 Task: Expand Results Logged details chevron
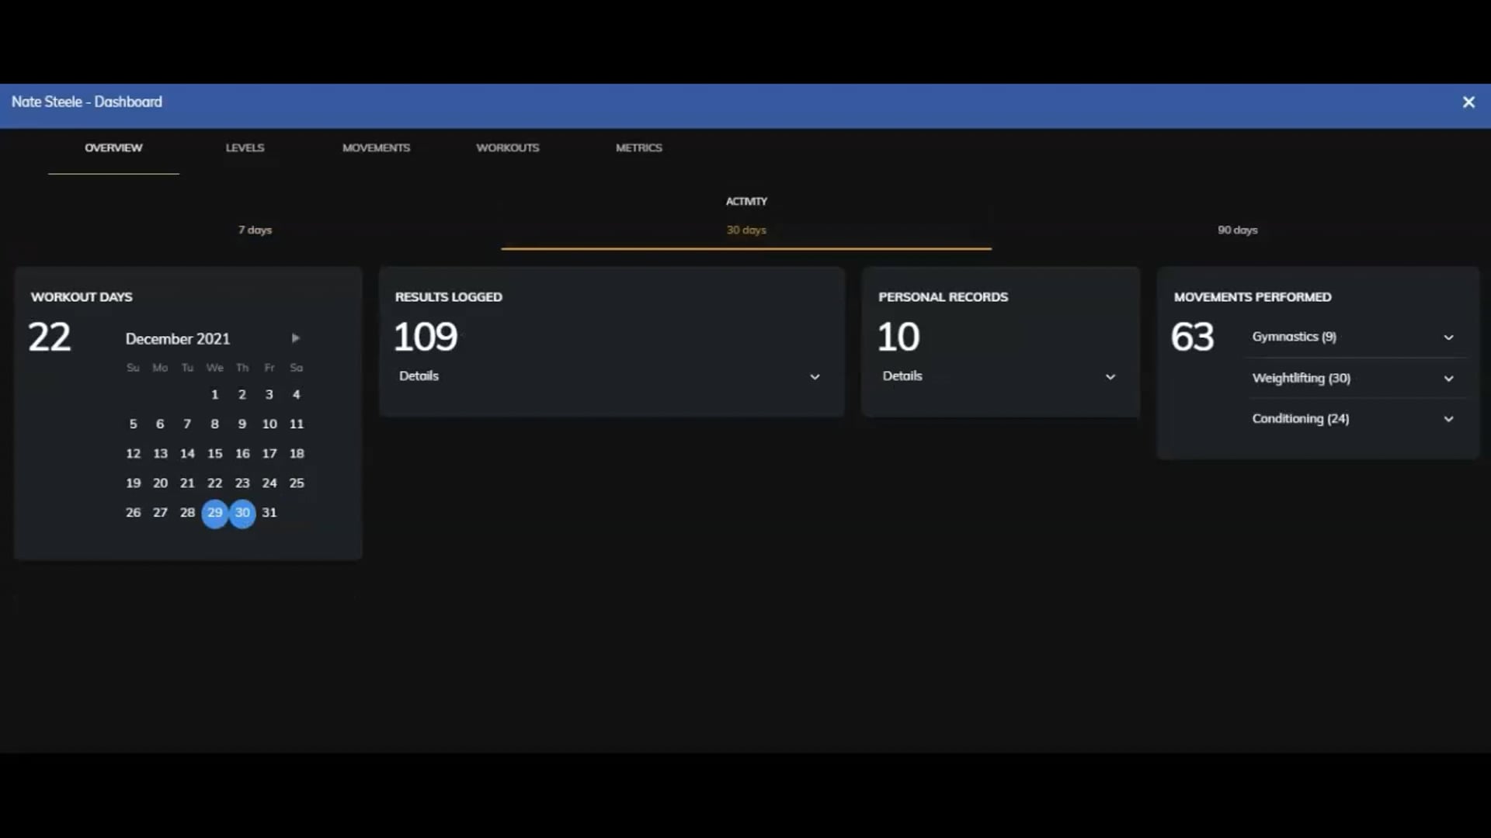click(815, 376)
